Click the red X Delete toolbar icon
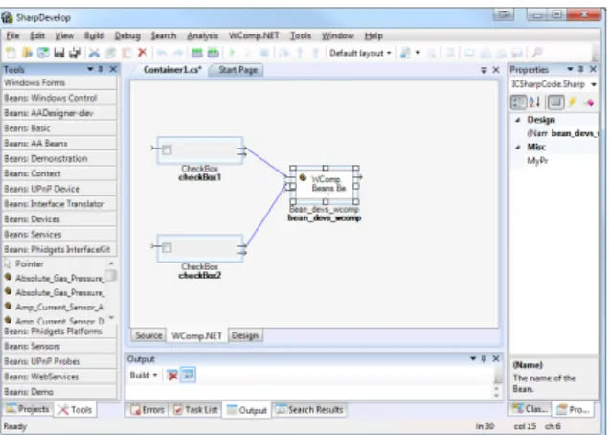Screen dimensions: 609x435 pos(142,53)
